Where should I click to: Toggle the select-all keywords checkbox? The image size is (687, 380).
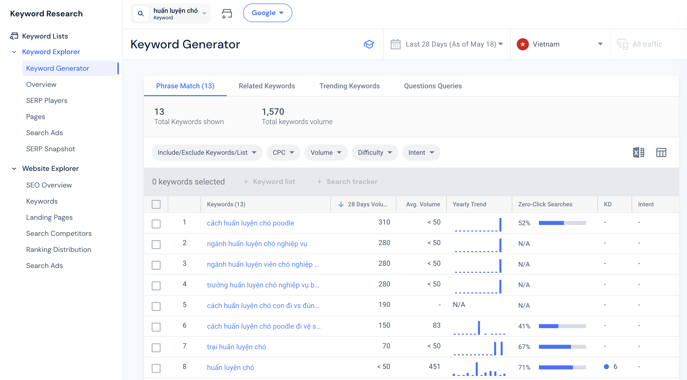pos(156,204)
